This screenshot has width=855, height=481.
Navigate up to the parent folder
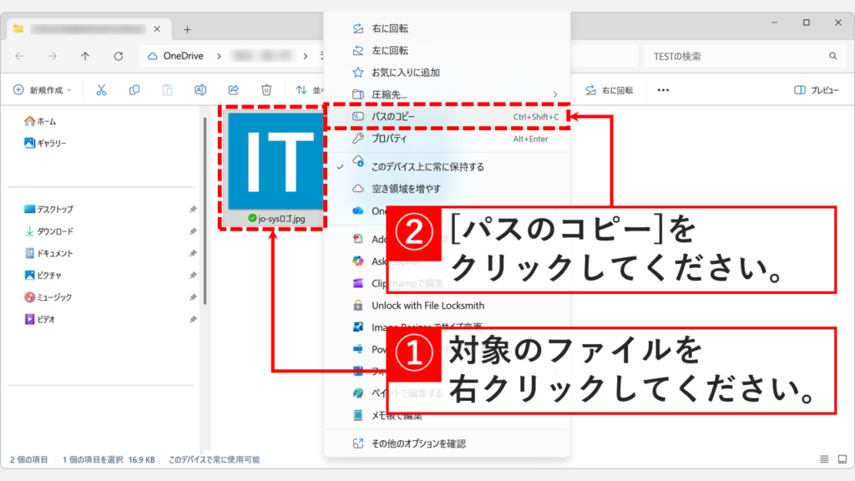pyautogui.click(x=85, y=56)
